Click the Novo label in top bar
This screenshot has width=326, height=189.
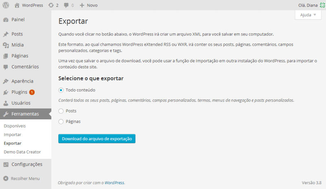pos(92,5)
